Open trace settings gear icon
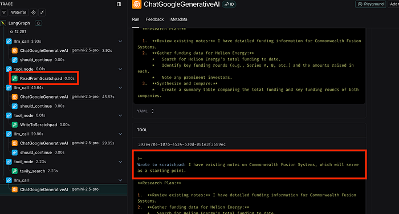This screenshot has width=399, height=214. (x=33, y=13)
